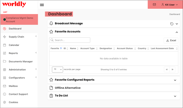
Task: Open Dashboard in the sidebar
Action: 15,28
